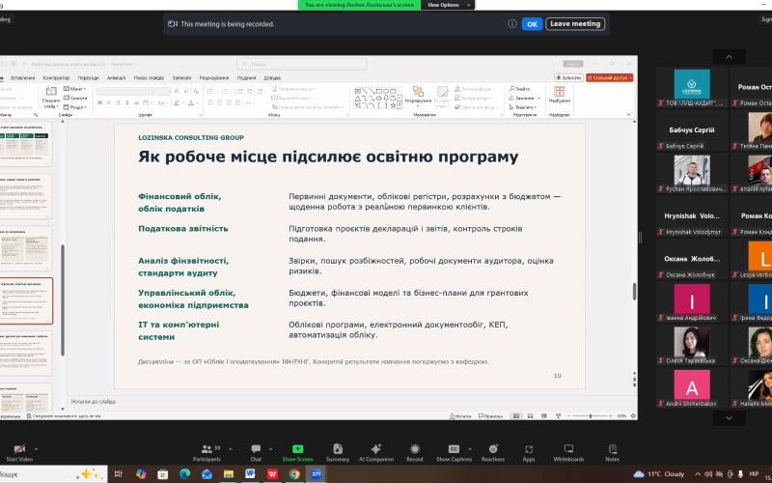
Task: Click the zoom out minus in status bar
Action: [568, 416]
